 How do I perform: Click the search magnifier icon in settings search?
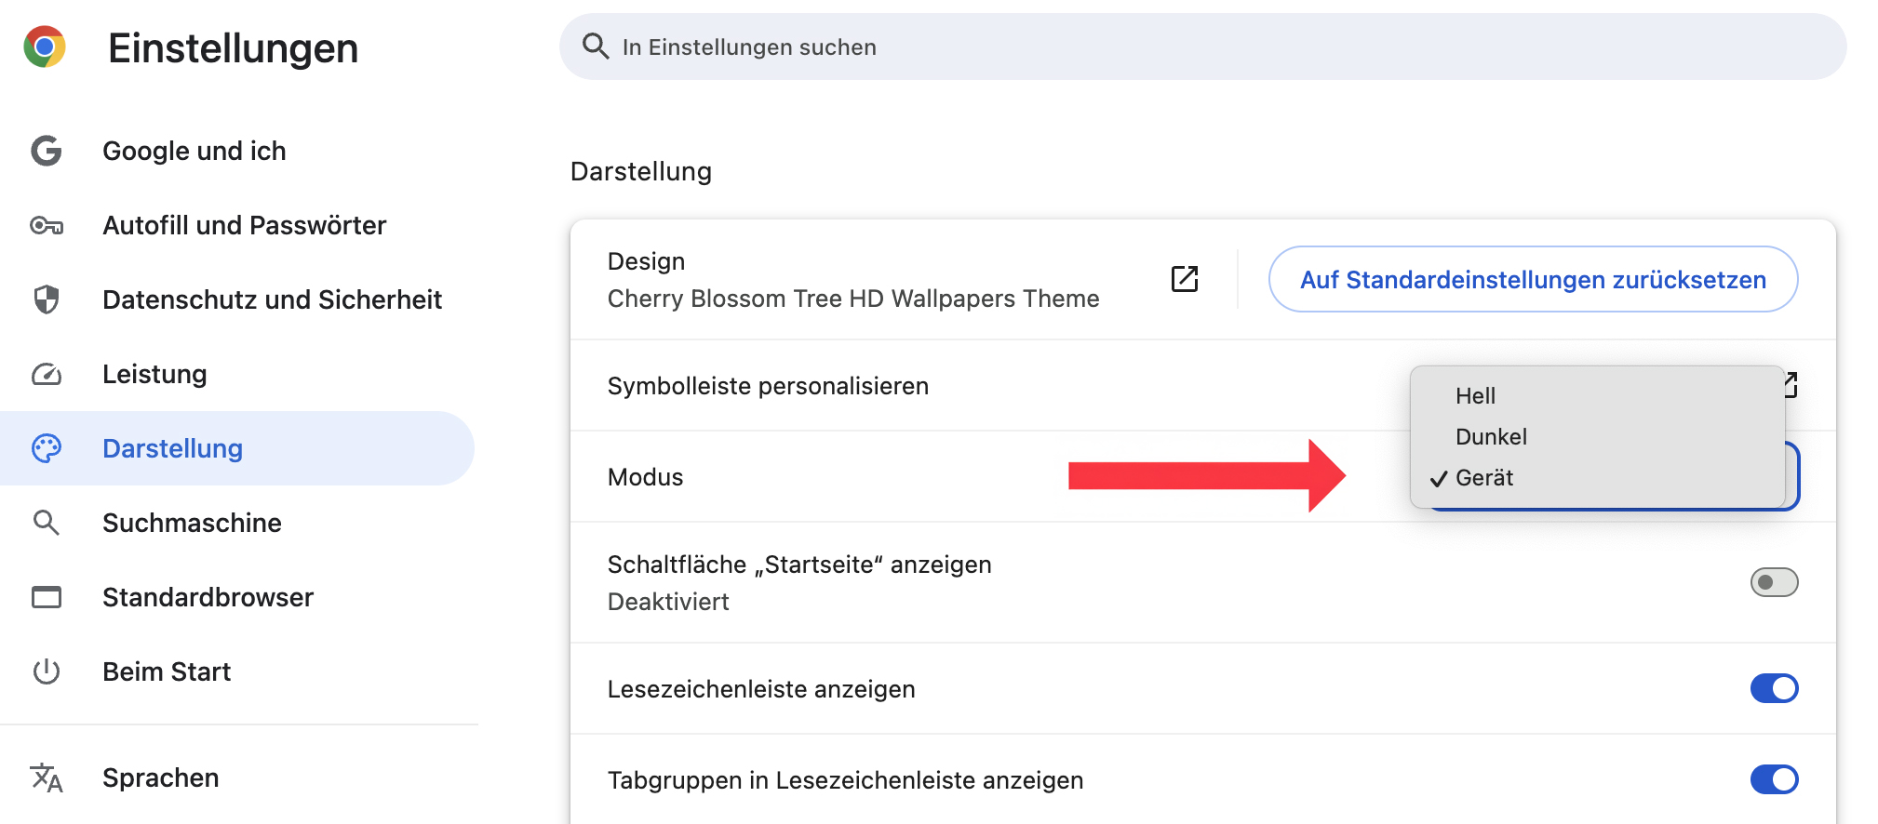click(596, 47)
